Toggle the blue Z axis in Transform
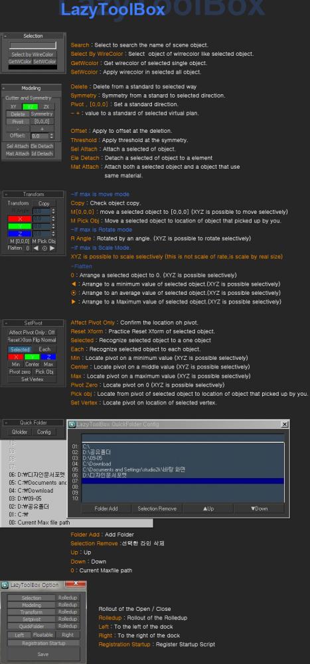The width and height of the screenshot is (310, 664). (19, 234)
